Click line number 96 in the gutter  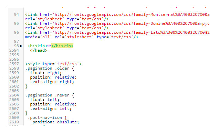tap(17, 32)
